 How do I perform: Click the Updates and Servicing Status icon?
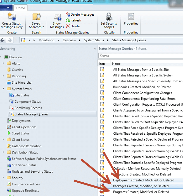click(9, 171)
